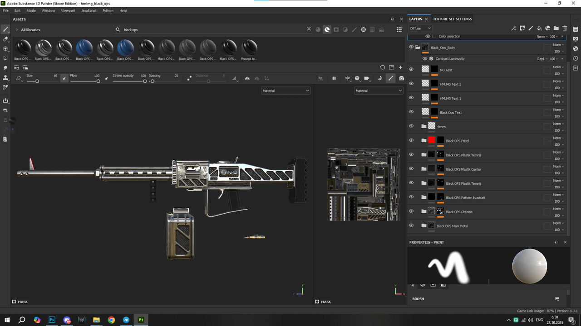Select the Smudge tool
Viewport: 581px width, 326px height.
[5, 68]
